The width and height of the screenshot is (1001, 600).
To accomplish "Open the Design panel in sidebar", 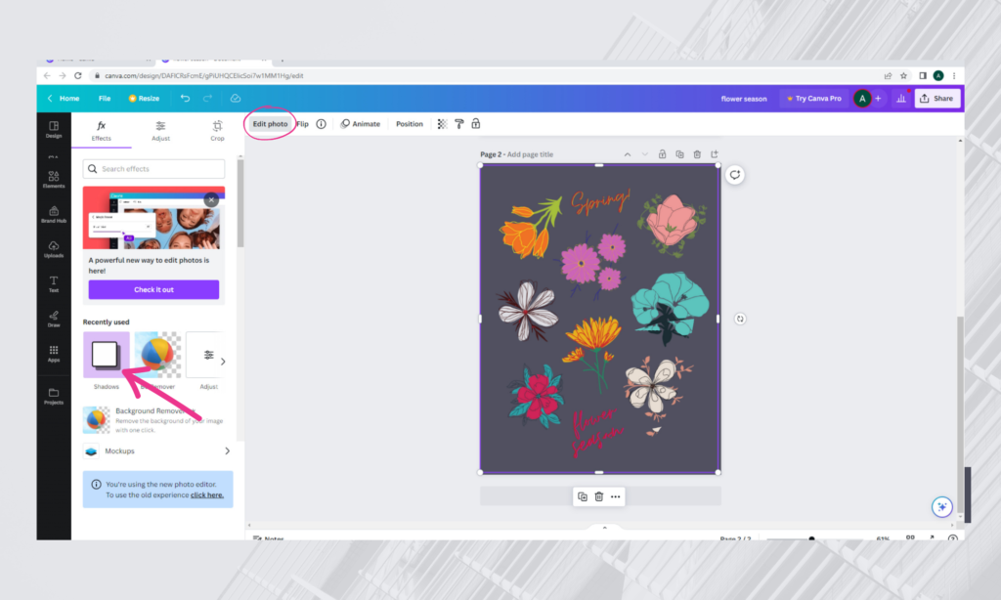I will tap(54, 130).
